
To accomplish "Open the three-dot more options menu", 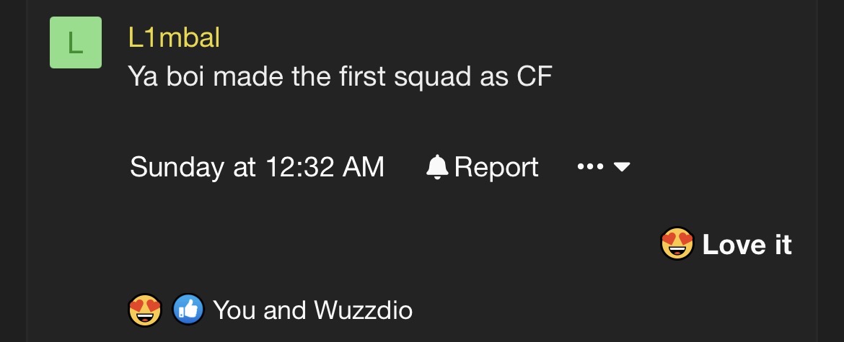I will click(590, 167).
